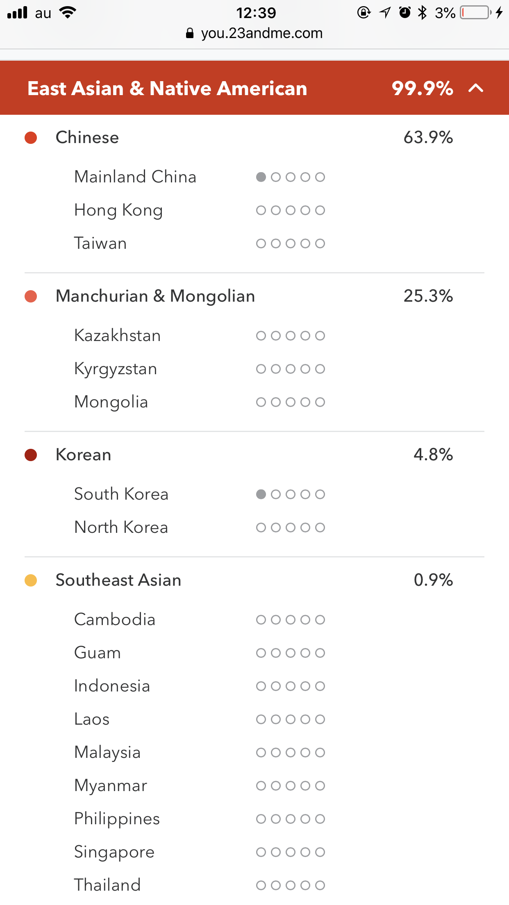509x905 pixels.
Task: Select the Philippines region entry
Action: (117, 819)
